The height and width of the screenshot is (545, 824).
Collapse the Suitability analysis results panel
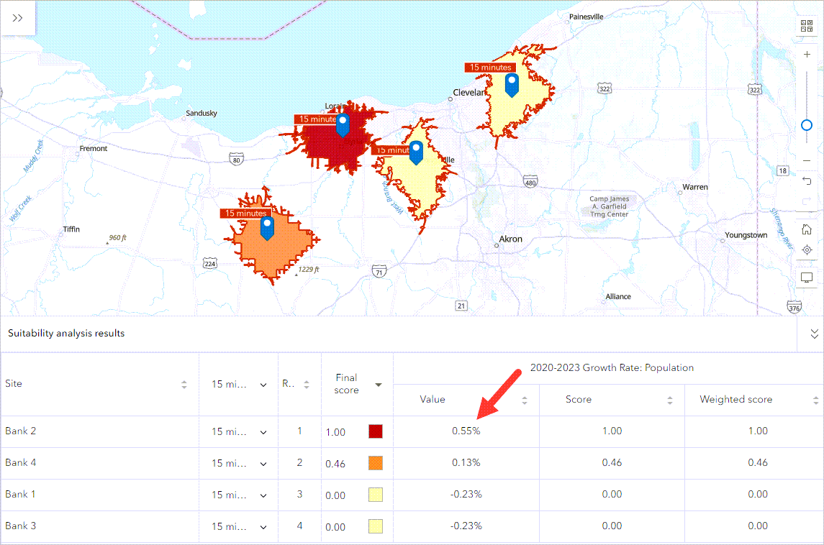pos(814,334)
